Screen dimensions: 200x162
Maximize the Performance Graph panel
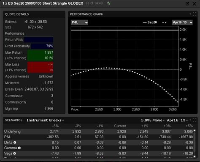pyautogui.click(x=195, y=14)
